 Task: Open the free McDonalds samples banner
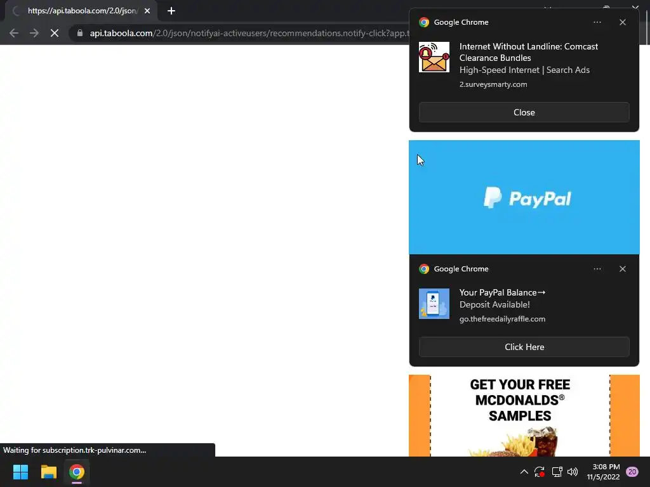coord(524,416)
